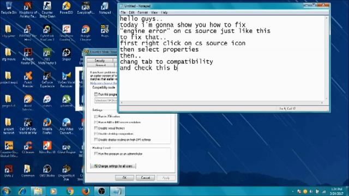
Task: Click Notepad's vertical scrollbar
Action: [327, 58]
